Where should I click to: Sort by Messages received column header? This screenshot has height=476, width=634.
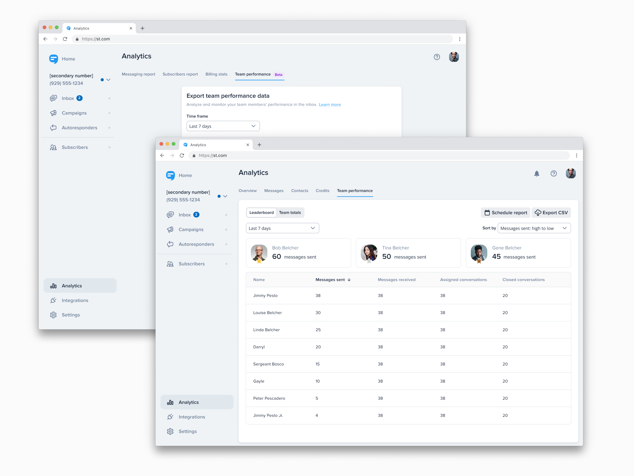click(x=397, y=280)
